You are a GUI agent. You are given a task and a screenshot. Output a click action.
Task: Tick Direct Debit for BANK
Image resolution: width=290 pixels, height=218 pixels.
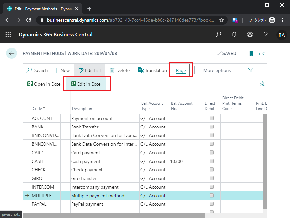pos(212,127)
